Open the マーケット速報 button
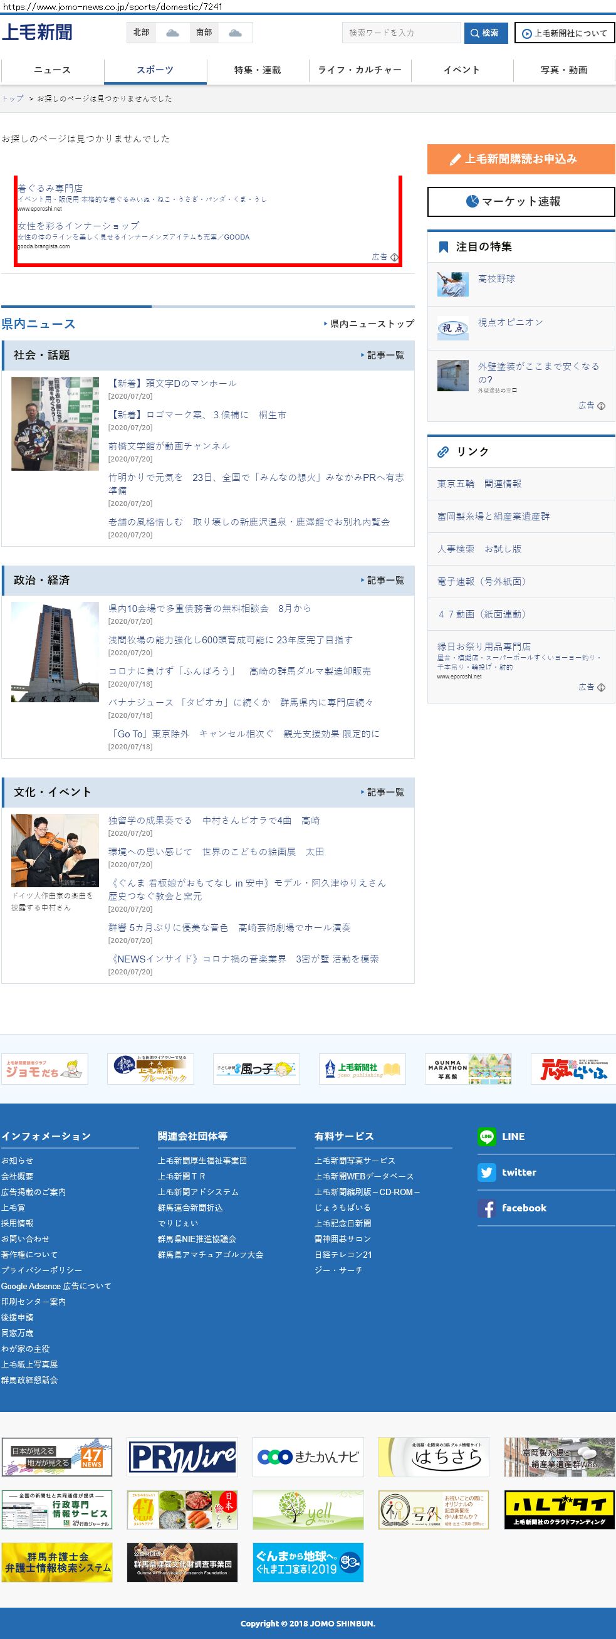Image resolution: width=616 pixels, height=1639 pixels. 521,202
